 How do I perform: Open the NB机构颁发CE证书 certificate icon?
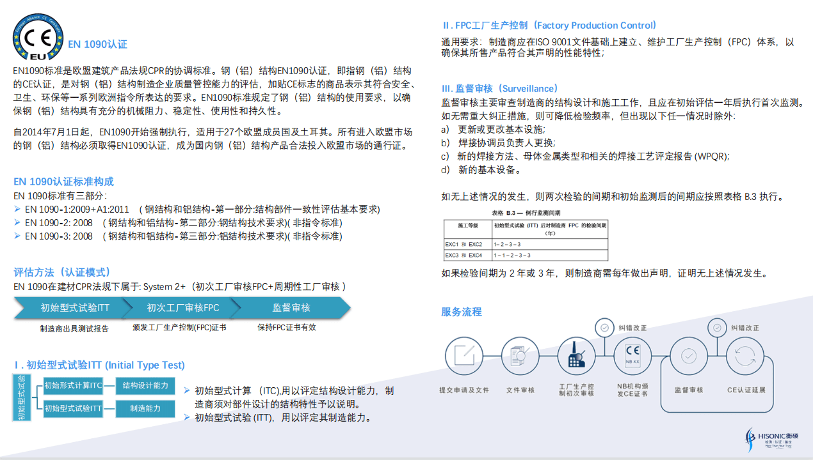[x=632, y=356]
